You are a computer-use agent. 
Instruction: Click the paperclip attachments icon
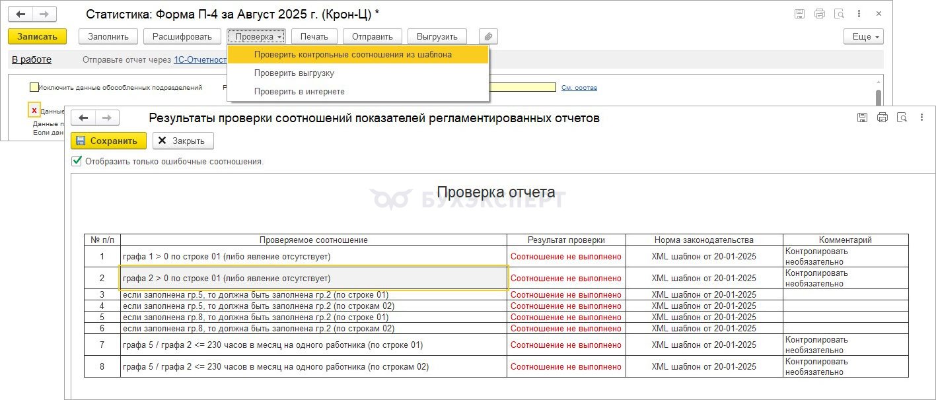click(488, 37)
